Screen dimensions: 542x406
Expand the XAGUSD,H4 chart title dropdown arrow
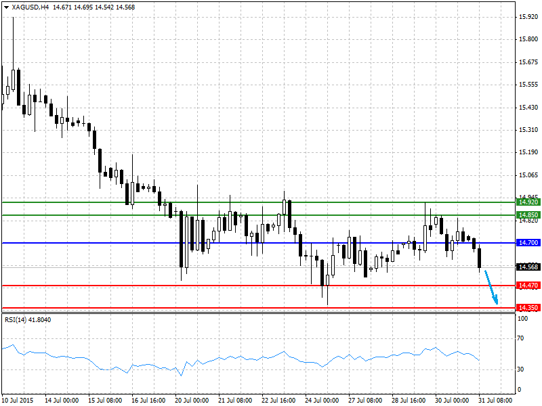pyautogui.click(x=6, y=7)
